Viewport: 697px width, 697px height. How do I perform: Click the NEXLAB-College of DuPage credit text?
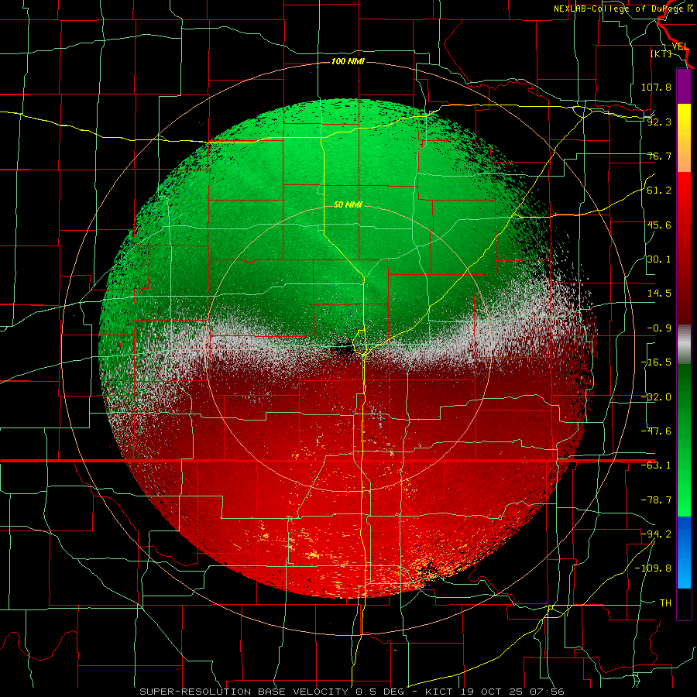(623, 9)
